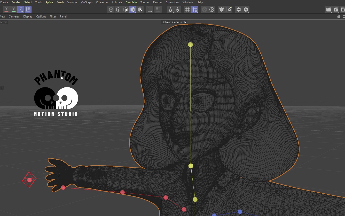Toggle the Z axis lock
This screenshot has width=345, height=216.
pyautogui.click(x=21, y=10)
